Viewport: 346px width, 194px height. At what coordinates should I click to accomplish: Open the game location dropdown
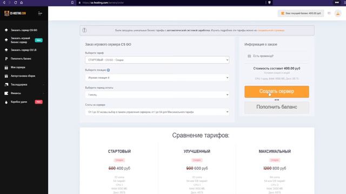(157, 78)
